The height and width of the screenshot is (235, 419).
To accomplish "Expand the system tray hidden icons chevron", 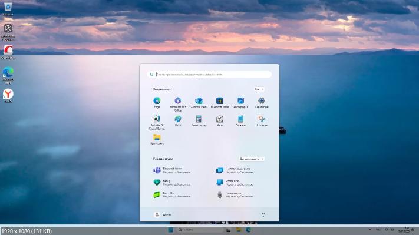I will pyautogui.click(x=370, y=230).
